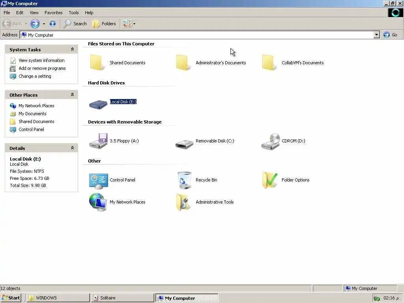The height and width of the screenshot is (303, 404).
Task: Open the View menu
Action: click(34, 13)
